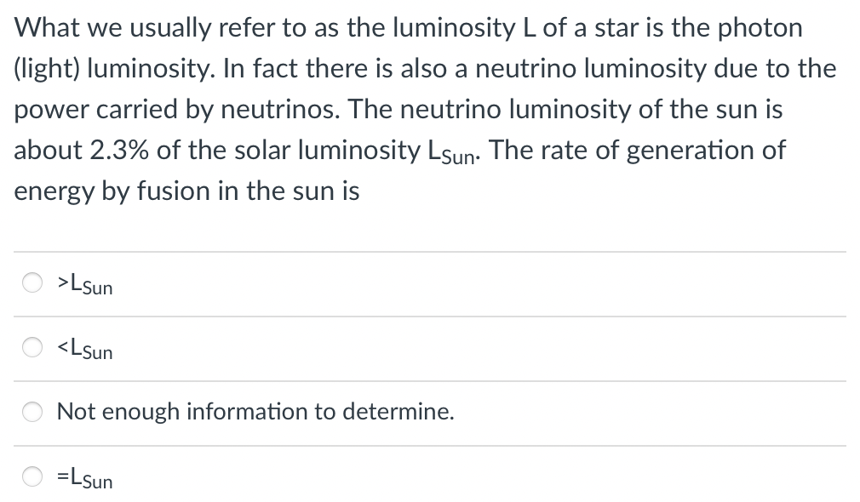Select the radio button for >LSun
This screenshot has width=860, height=502.
pyautogui.click(x=32, y=283)
